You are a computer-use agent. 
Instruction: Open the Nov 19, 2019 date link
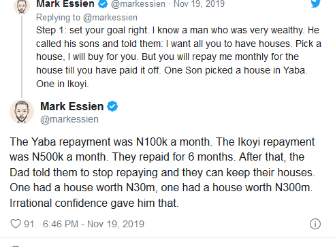click(199, 4)
